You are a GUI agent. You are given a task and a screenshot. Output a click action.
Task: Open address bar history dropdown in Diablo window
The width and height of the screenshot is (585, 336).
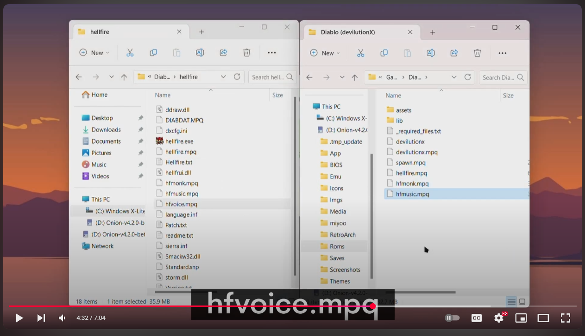(x=454, y=77)
